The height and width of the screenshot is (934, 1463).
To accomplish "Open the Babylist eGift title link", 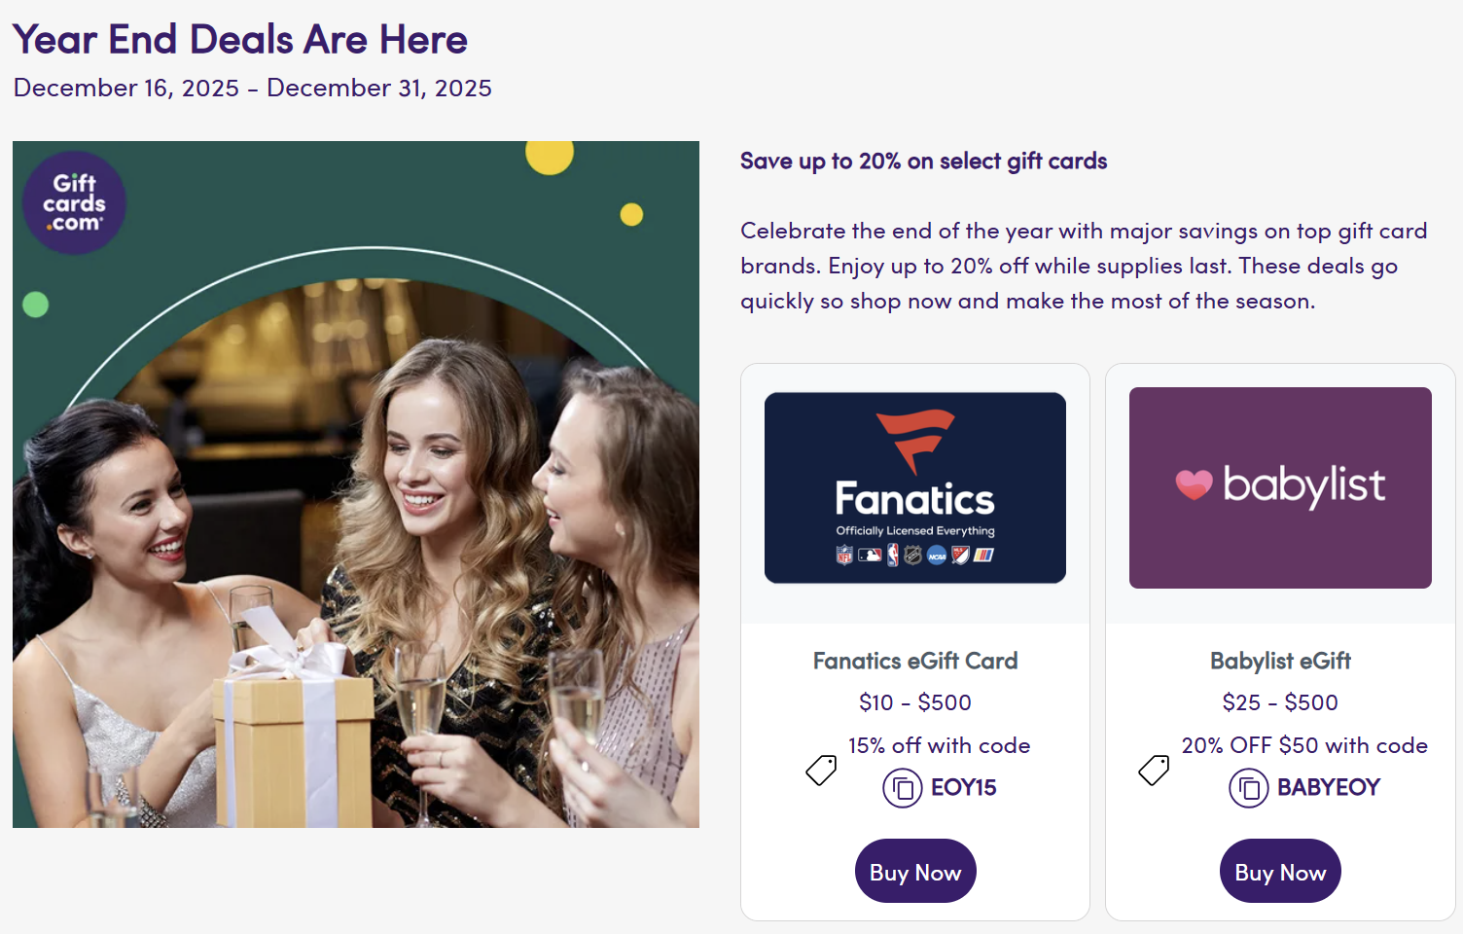I will point(1280,662).
